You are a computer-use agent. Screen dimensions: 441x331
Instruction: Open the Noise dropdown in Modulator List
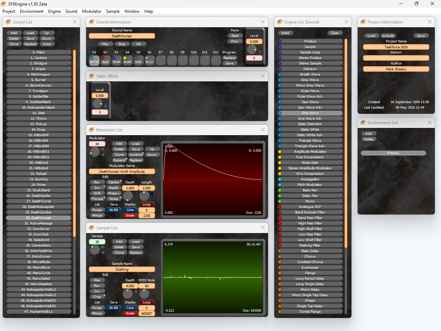[114, 199]
